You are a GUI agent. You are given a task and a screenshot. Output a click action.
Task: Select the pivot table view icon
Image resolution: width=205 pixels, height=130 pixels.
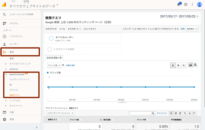click(194, 113)
